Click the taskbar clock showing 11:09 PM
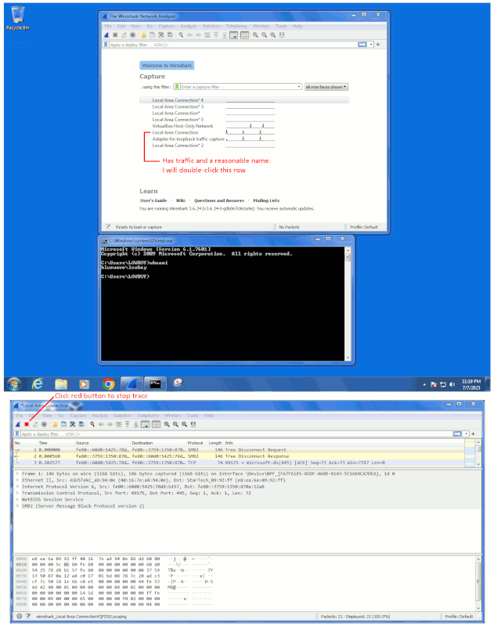494x626 pixels. 471,384
